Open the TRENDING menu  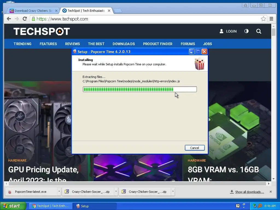coord(22,44)
